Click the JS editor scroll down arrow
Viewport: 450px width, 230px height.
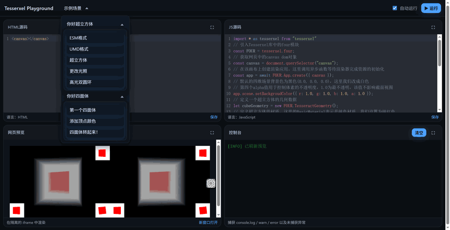(x=440, y=110)
